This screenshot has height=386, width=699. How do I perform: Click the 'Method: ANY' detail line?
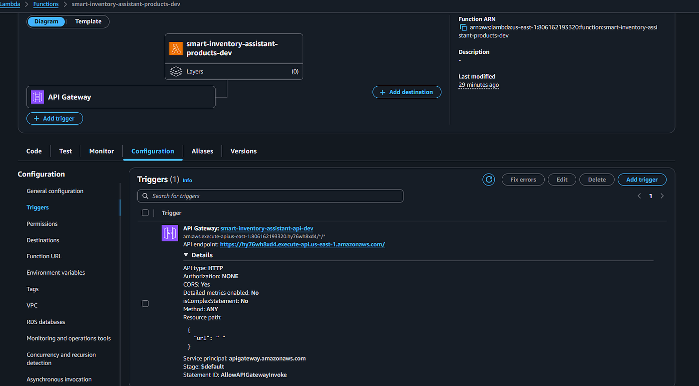[201, 309]
